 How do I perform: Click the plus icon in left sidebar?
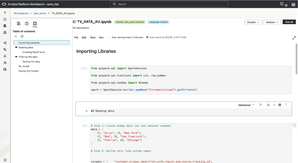click(x=5, y=13)
